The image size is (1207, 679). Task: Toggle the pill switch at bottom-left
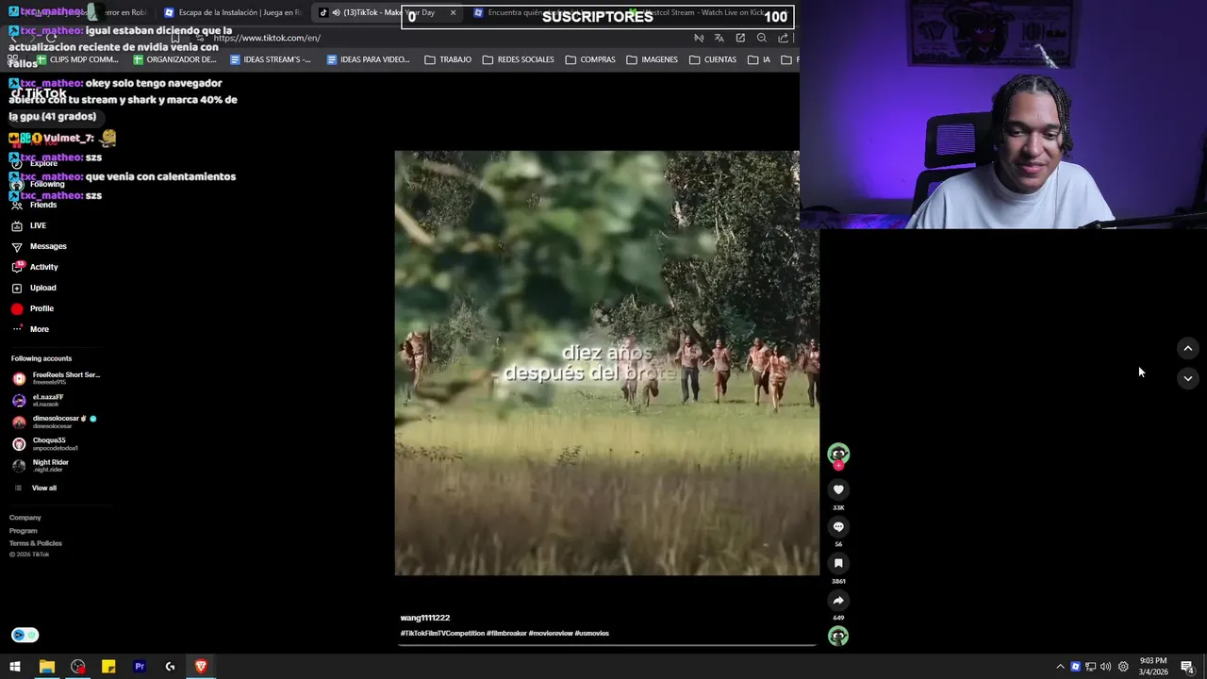(x=25, y=635)
